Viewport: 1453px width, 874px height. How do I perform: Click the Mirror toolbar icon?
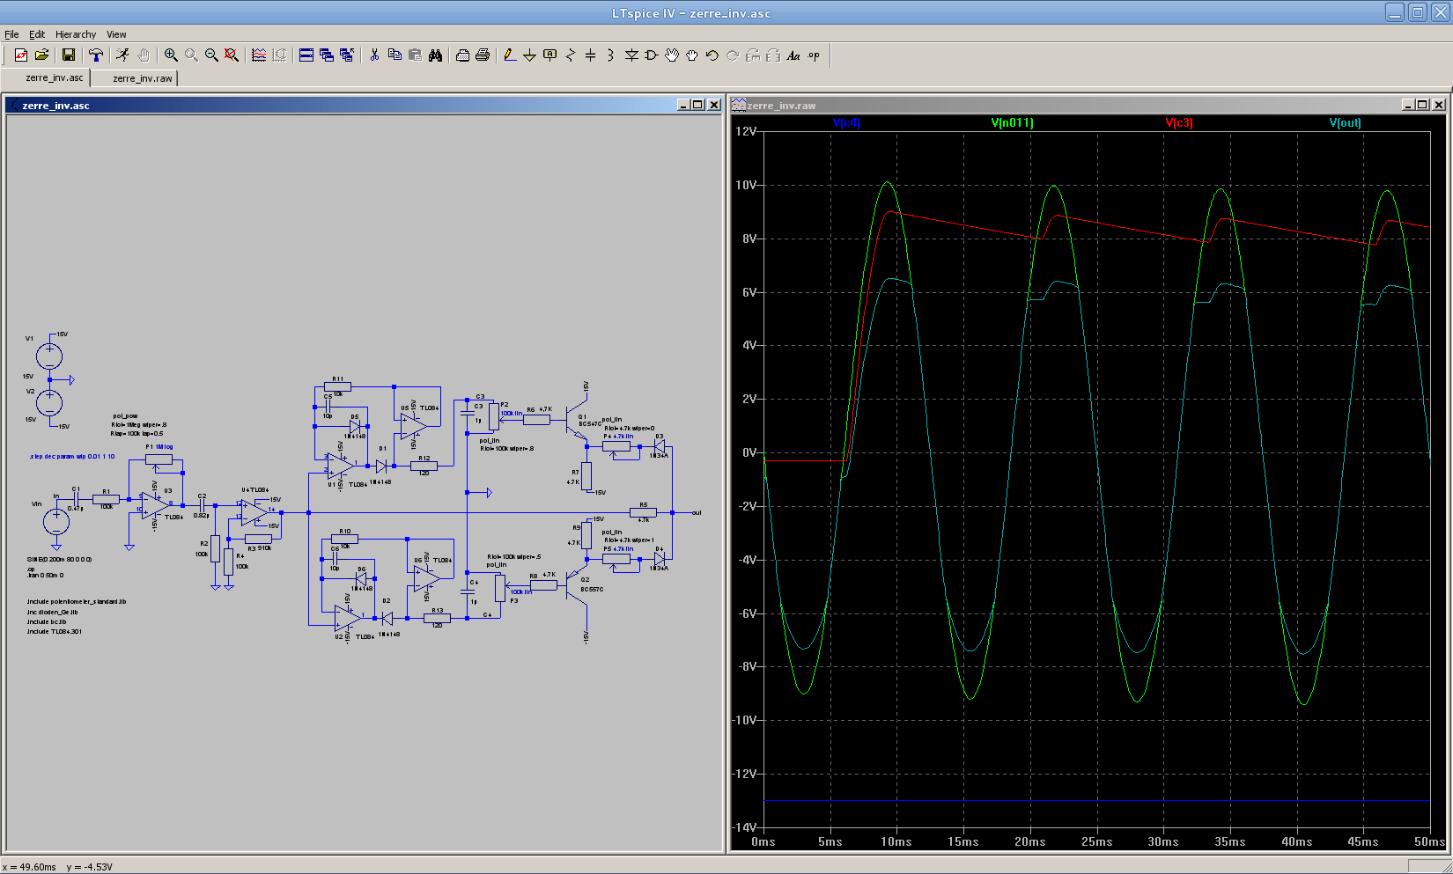click(x=773, y=55)
